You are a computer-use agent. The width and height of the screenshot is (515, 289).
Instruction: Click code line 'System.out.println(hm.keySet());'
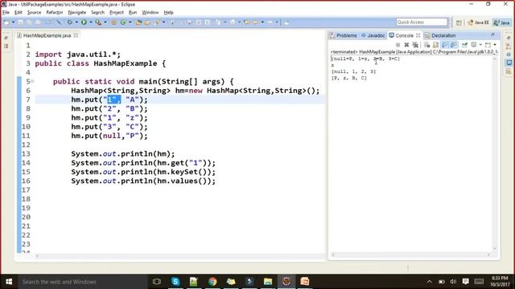click(143, 172)
